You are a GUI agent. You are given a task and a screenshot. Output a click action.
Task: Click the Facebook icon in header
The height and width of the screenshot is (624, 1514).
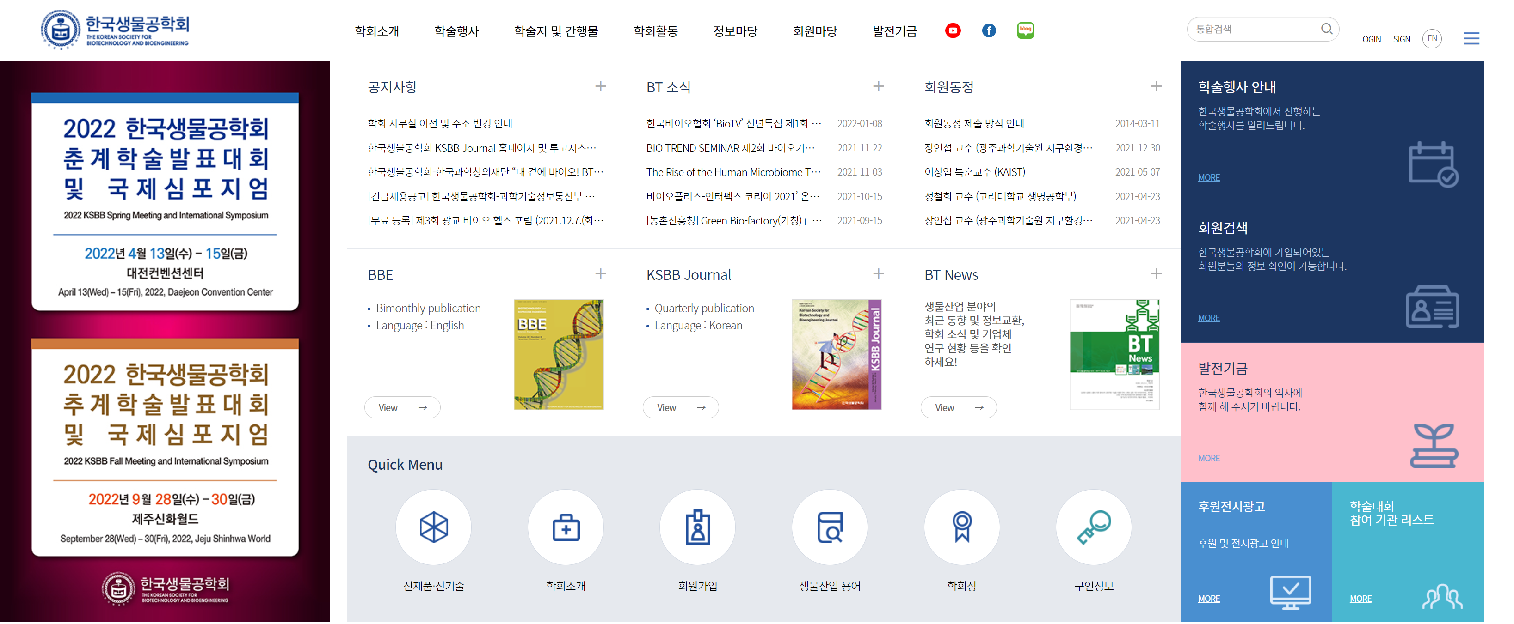pos(989,30)
